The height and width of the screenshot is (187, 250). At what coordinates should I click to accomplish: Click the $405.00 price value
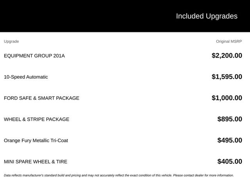(x=230, y=161)
